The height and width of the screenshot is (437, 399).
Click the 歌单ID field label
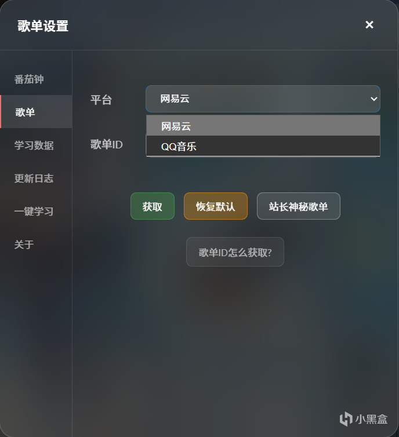[107, 144]
